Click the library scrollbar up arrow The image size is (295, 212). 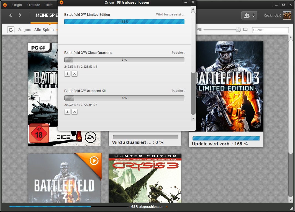[291, 37]
